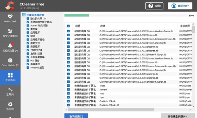Open 我的帐户 account button
Image resolution: width=197 pixels, height=118 pixels.
pos(180,6)
